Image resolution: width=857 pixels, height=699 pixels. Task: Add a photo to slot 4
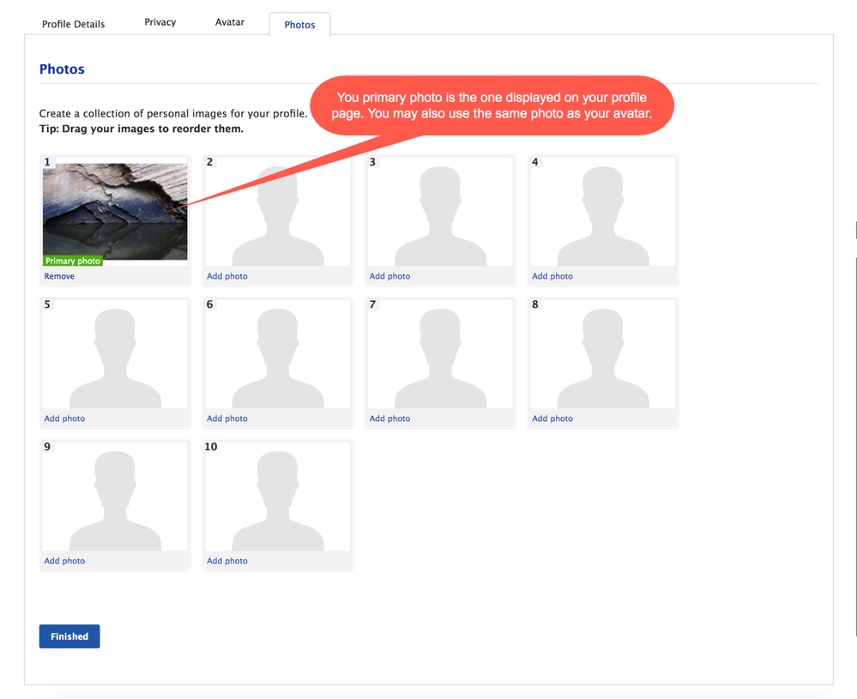(552, 275)
